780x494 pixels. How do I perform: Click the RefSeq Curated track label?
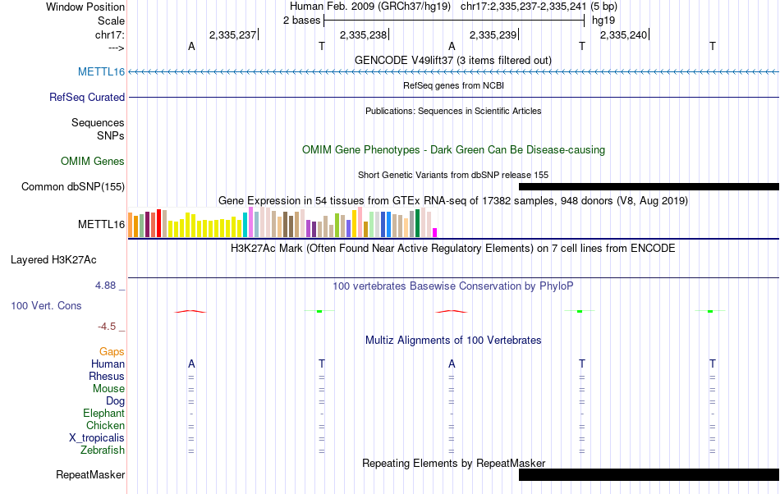click(86, 98)
